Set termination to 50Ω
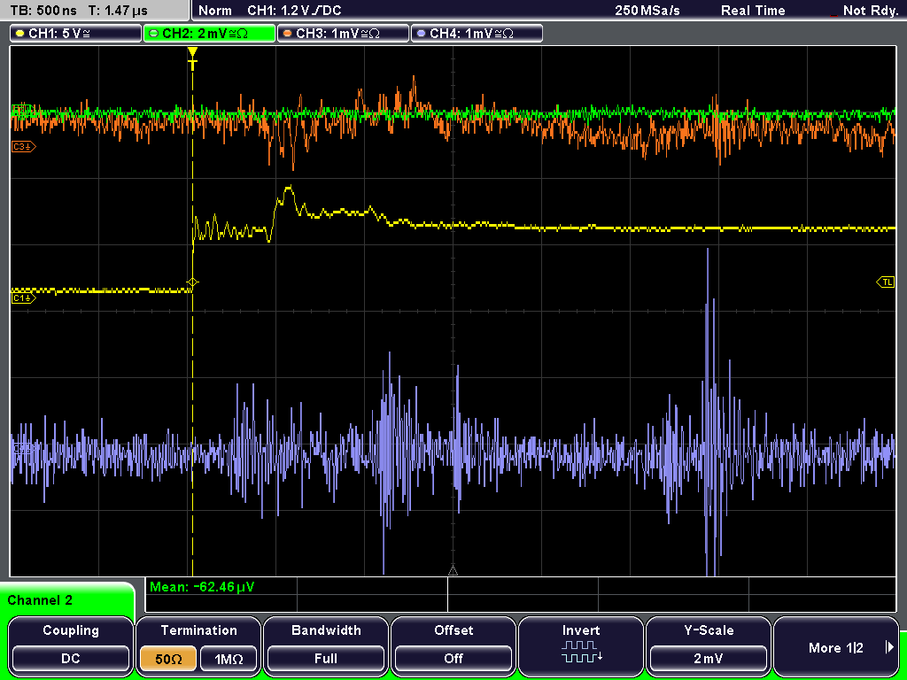Image resolution: width=907 pixels, height=680 pixels. pyautogui.click(x=168, y=658)
